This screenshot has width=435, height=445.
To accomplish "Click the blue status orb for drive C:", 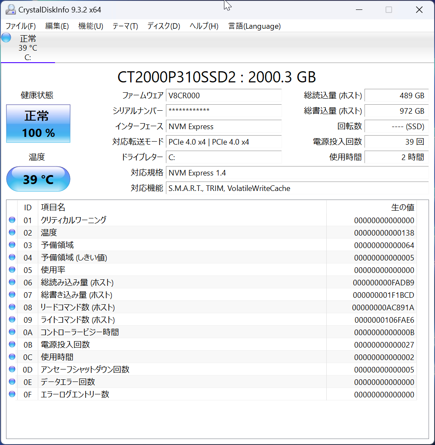I will coord(6,38).
